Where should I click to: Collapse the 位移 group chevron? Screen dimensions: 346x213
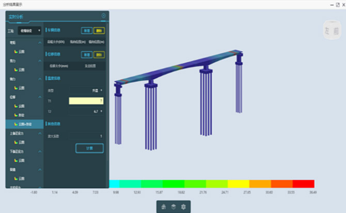coord(40,97)
